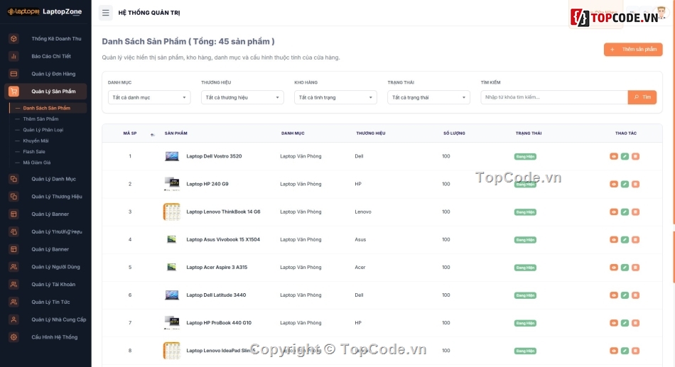
Task: View Laptop Lenovo ThinkBook 14 G6 details
Action: [x=614, y=212]
